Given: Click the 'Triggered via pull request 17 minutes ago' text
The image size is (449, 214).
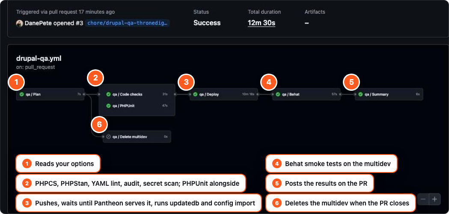Looking at the screenshot, I should click(x=65, y=12).
